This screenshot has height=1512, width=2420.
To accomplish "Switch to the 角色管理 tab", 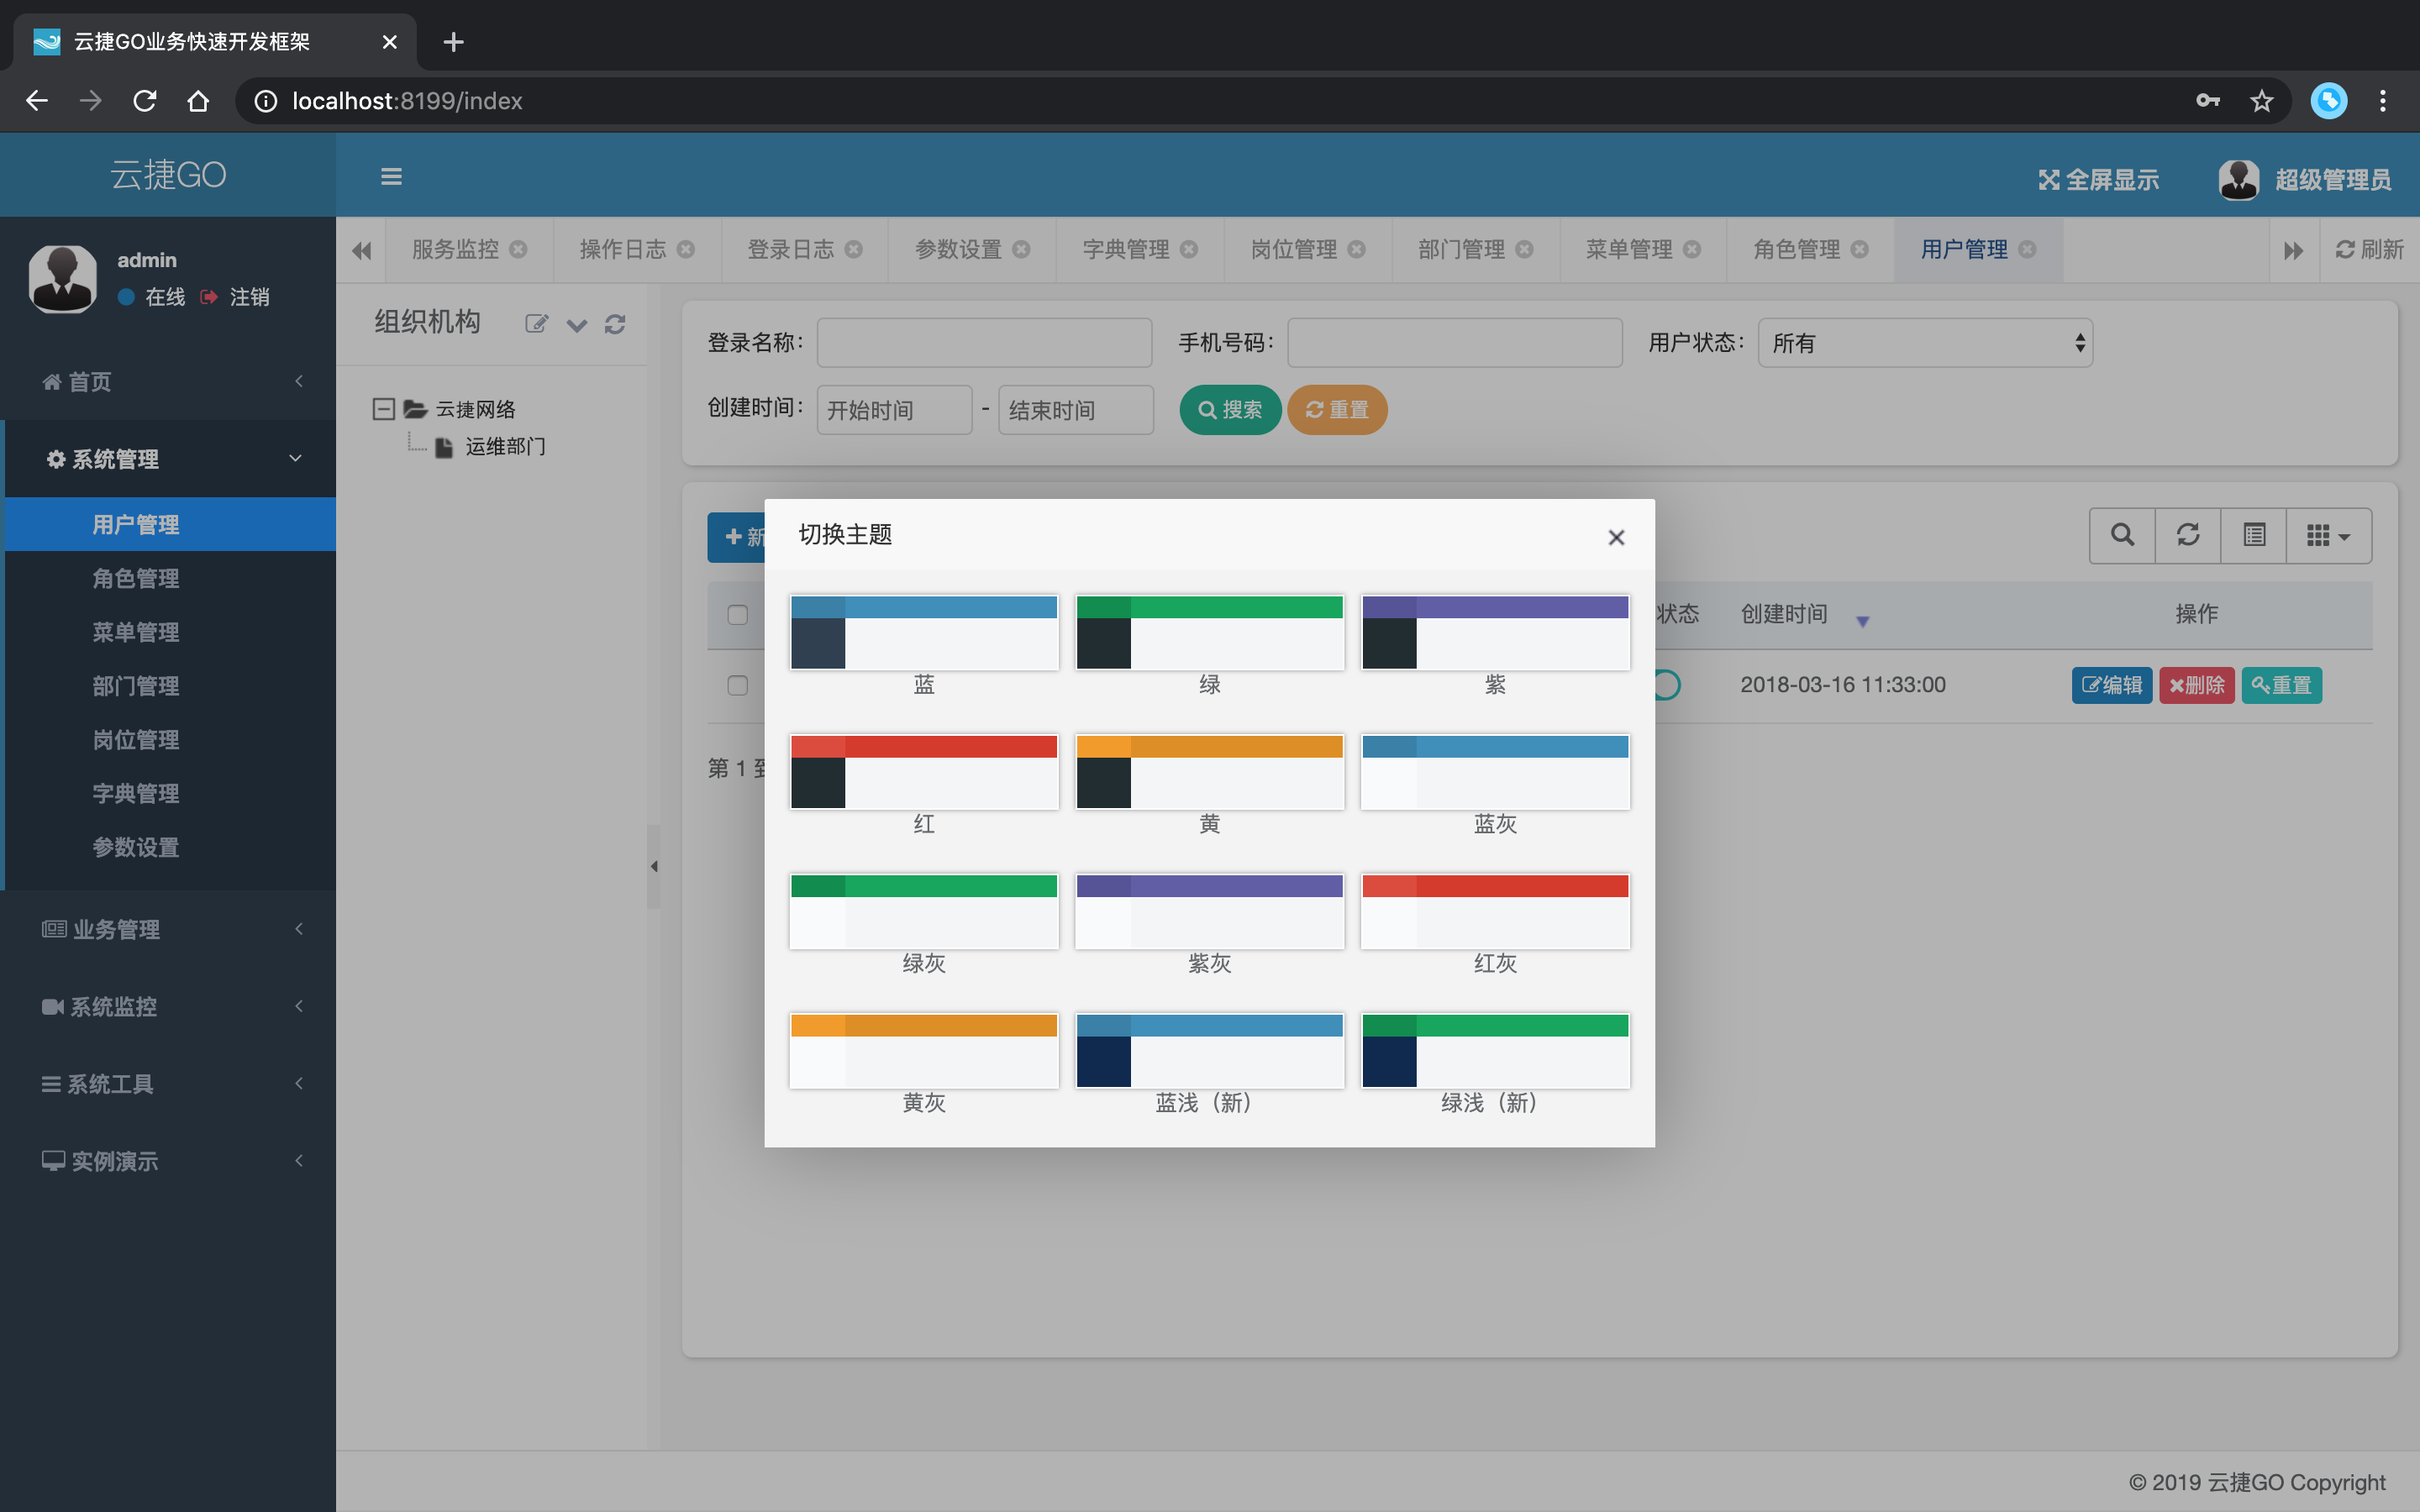I will pos(1796,249).
